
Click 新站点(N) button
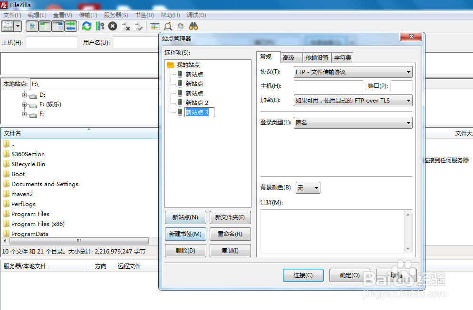[185, 217]
